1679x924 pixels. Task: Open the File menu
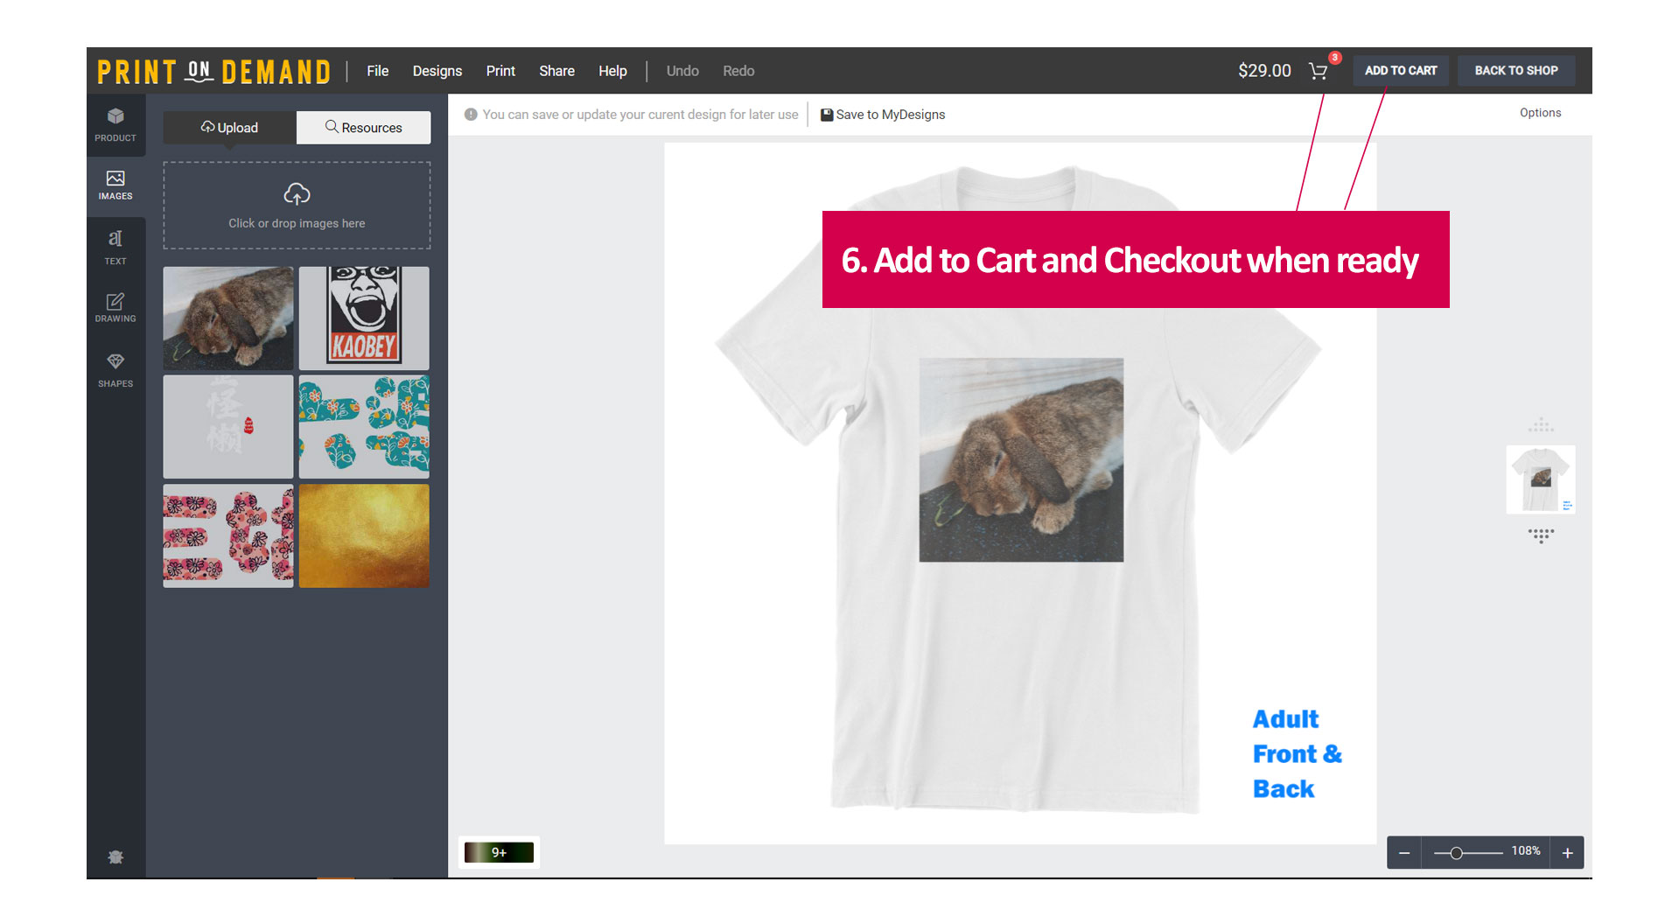tap(377, 71)
